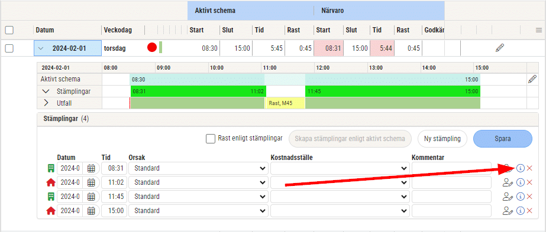Delete the 08:31 stamp with red X
Screen dimensions: 546x232
529,168
